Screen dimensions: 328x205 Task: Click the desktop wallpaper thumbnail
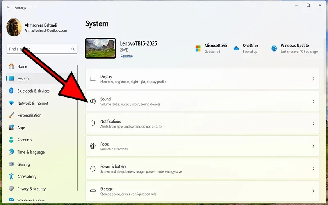100,48
